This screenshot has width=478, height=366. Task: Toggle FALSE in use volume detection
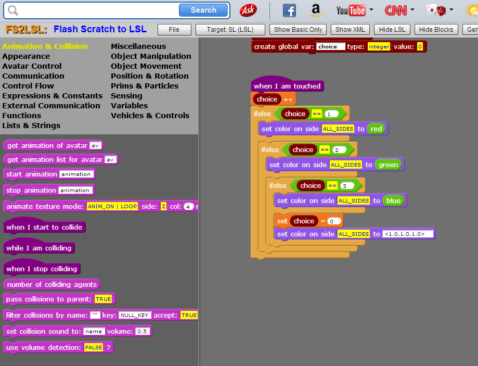pos(94,347)
